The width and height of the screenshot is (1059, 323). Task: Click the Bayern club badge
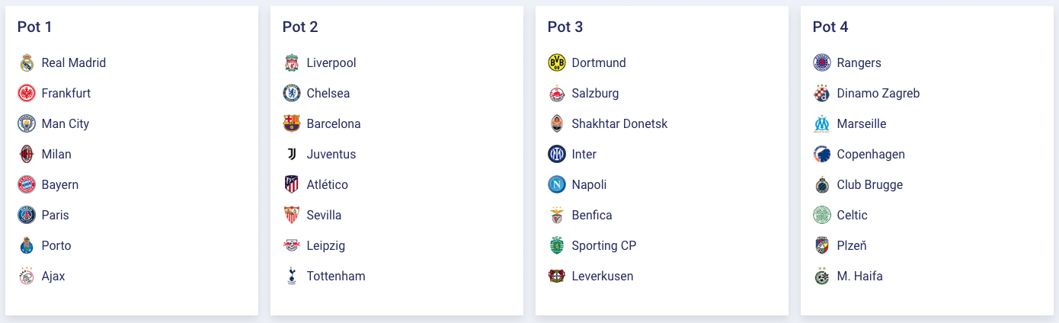(27, 185)
